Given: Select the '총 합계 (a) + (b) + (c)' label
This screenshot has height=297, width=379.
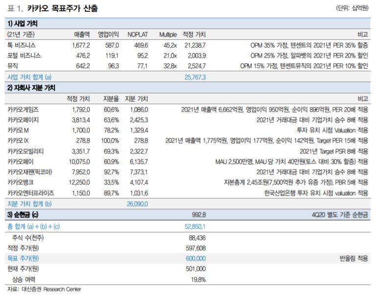Looking at the screenshot, I should click(33, 227).
